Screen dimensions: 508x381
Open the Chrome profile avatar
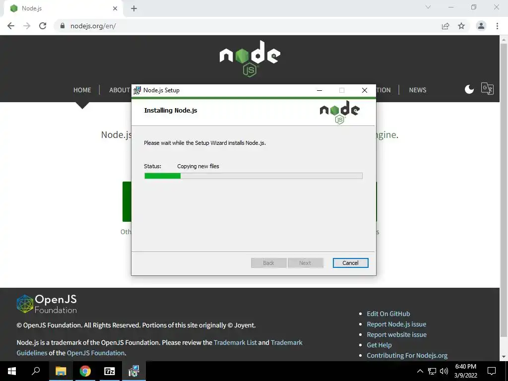tap(481, 26)
